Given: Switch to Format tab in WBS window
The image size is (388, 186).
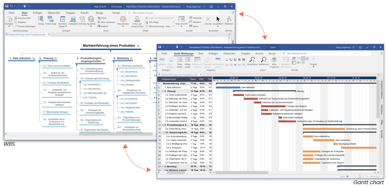Looking at the screenshot, I should 116,13.
